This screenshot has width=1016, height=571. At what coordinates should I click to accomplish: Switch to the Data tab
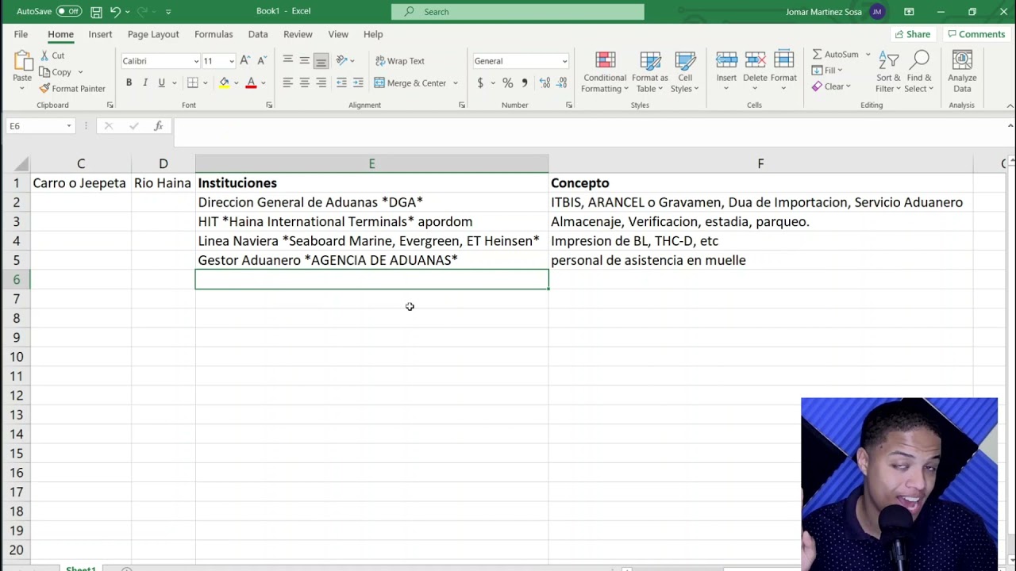[x=258, y=34]
